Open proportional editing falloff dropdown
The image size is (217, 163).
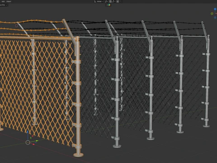click(x=121, y=1)
